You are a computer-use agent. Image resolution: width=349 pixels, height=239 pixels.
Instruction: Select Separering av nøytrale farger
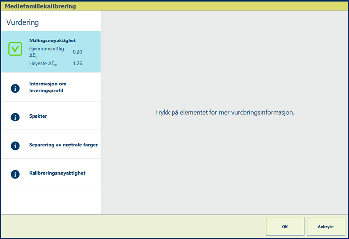pyautogui.click(x=51, y=145)
